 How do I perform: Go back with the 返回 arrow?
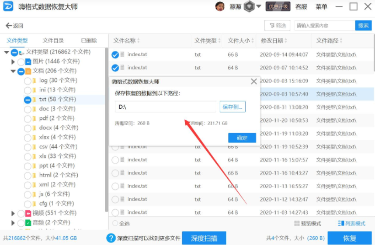[14, 26]
